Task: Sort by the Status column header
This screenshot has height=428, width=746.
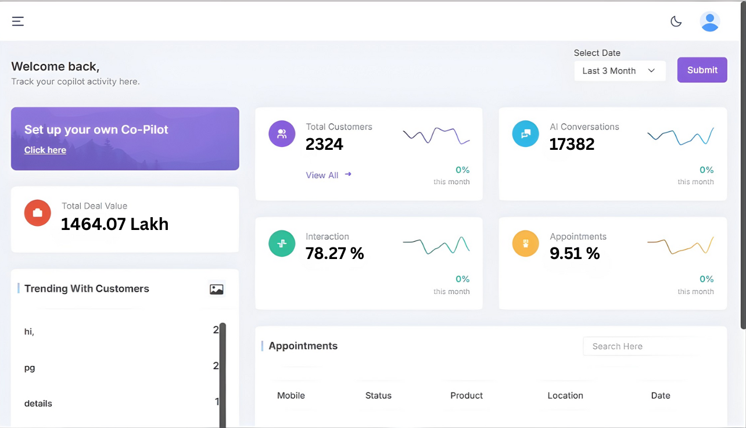Action: click(378, 395)
